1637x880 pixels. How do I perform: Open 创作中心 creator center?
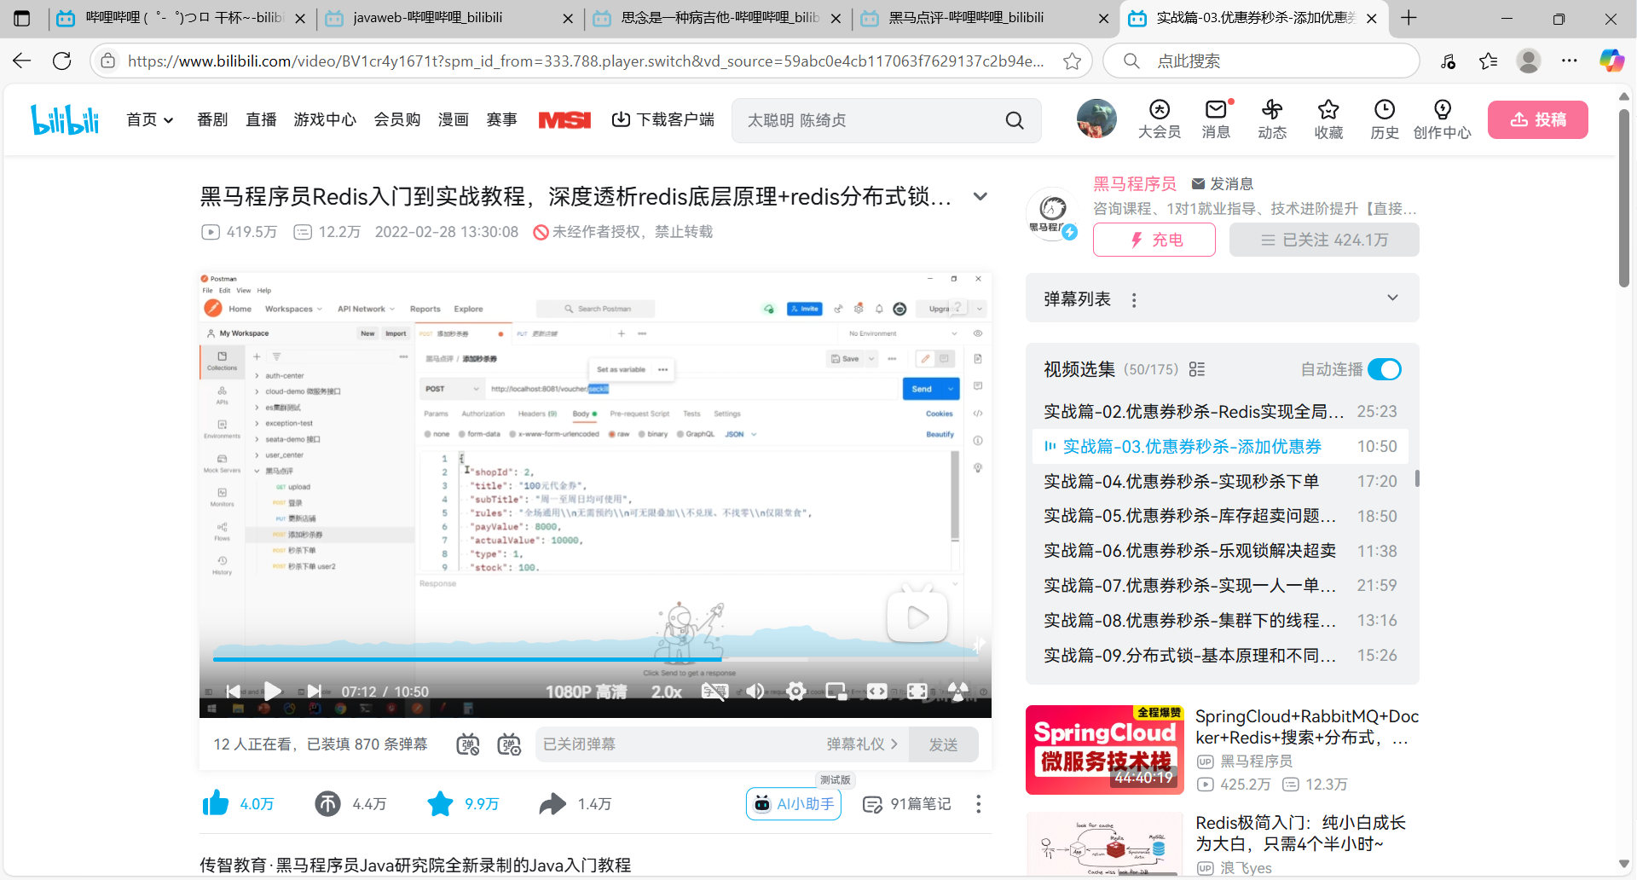[1442, 119]
